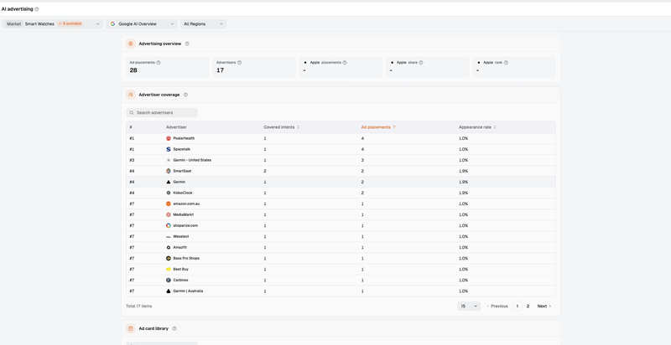This screenshot has height=345, width=671.
Task: Select page 2 of results
Action: [x=528, y=306]
